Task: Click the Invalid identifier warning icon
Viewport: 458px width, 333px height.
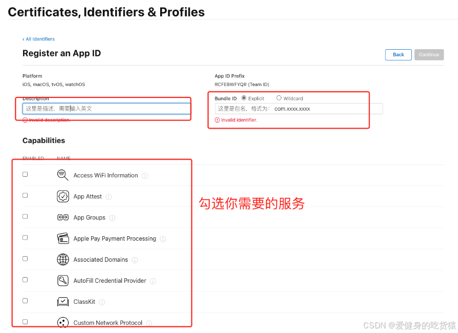Action: (217, 120)
